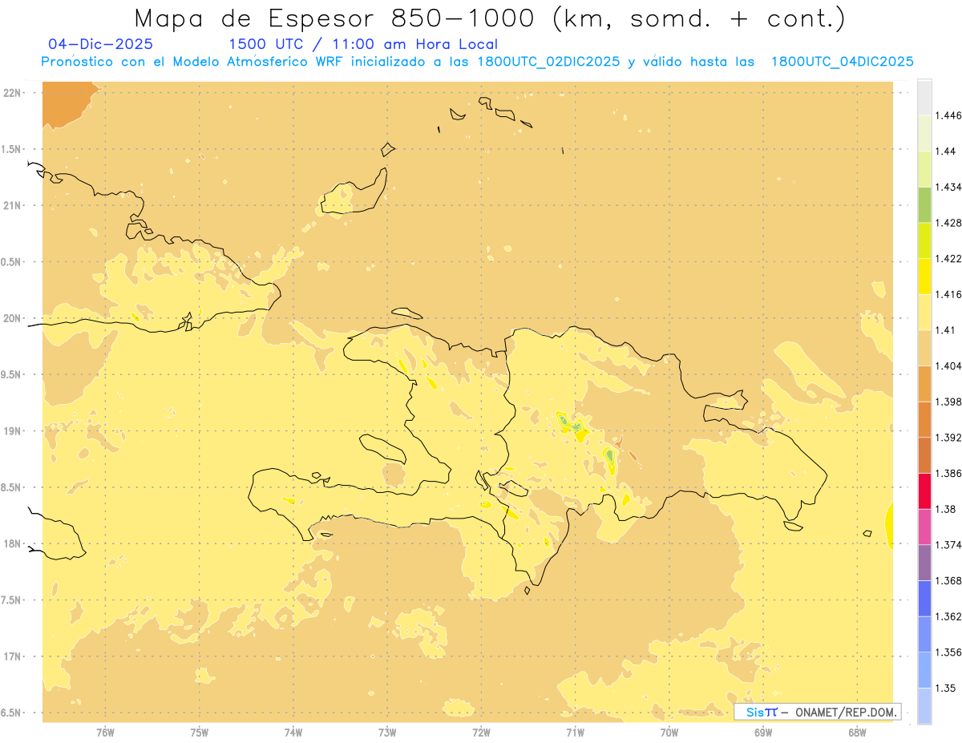
Task: Click the tan color bar segment above 1.404
Action: point(924,347)
